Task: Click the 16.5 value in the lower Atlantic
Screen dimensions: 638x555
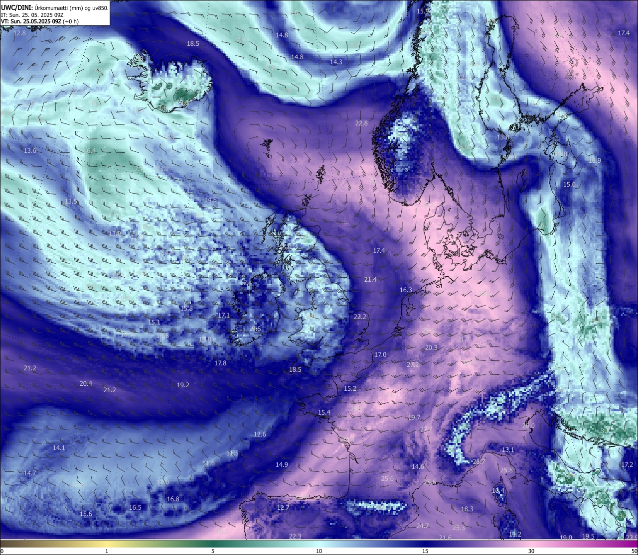Action: (x=135, y=508)
